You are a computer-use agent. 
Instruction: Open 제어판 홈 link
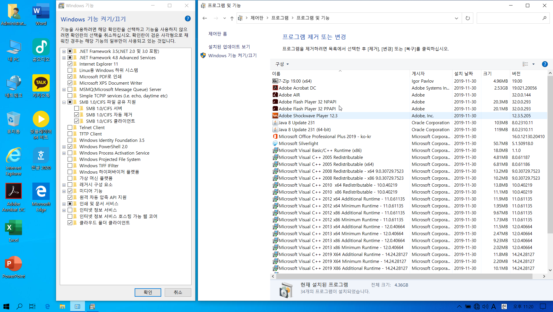click(x=218, y=34)
